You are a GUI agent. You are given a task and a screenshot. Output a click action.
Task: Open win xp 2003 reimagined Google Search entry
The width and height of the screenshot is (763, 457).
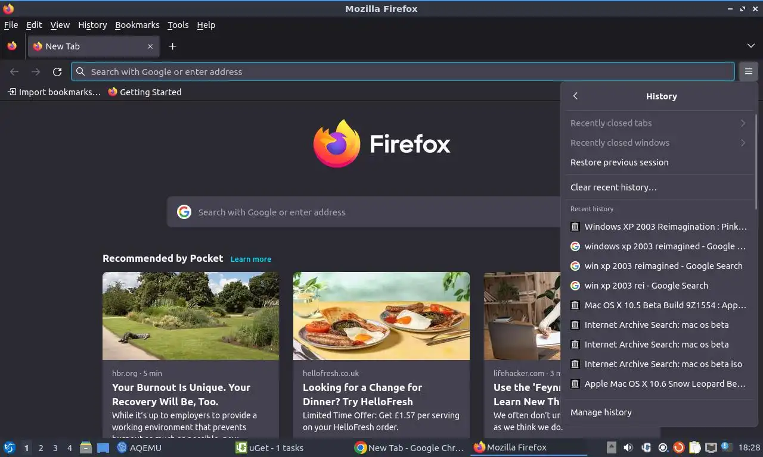[x=659, y=265]
